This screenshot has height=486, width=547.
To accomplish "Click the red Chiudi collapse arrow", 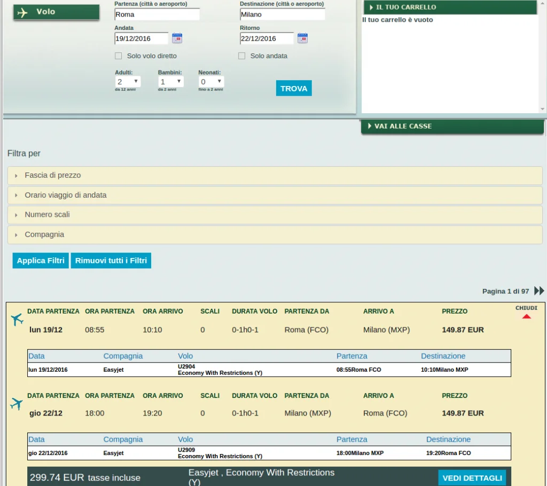I will pyautogui.click(x=526, y=317).
